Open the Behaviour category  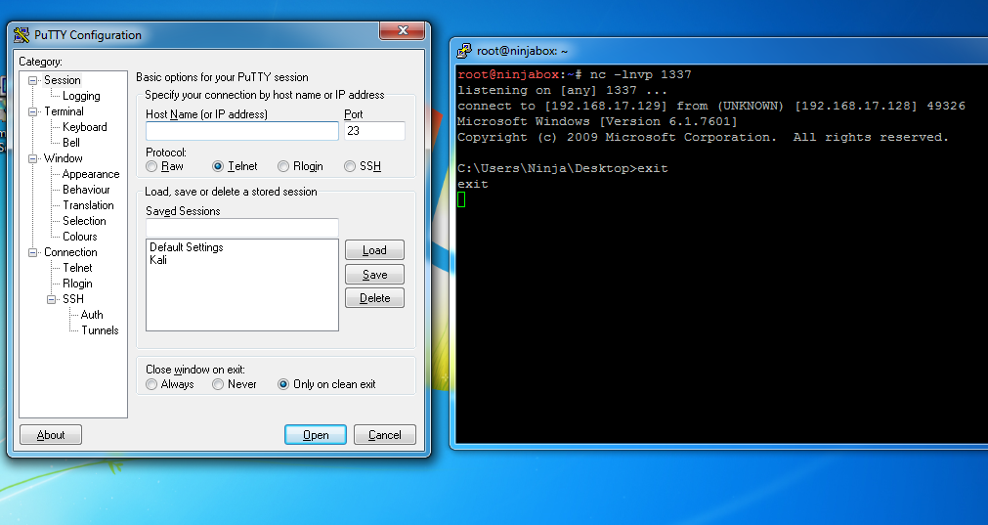[86, 190]
